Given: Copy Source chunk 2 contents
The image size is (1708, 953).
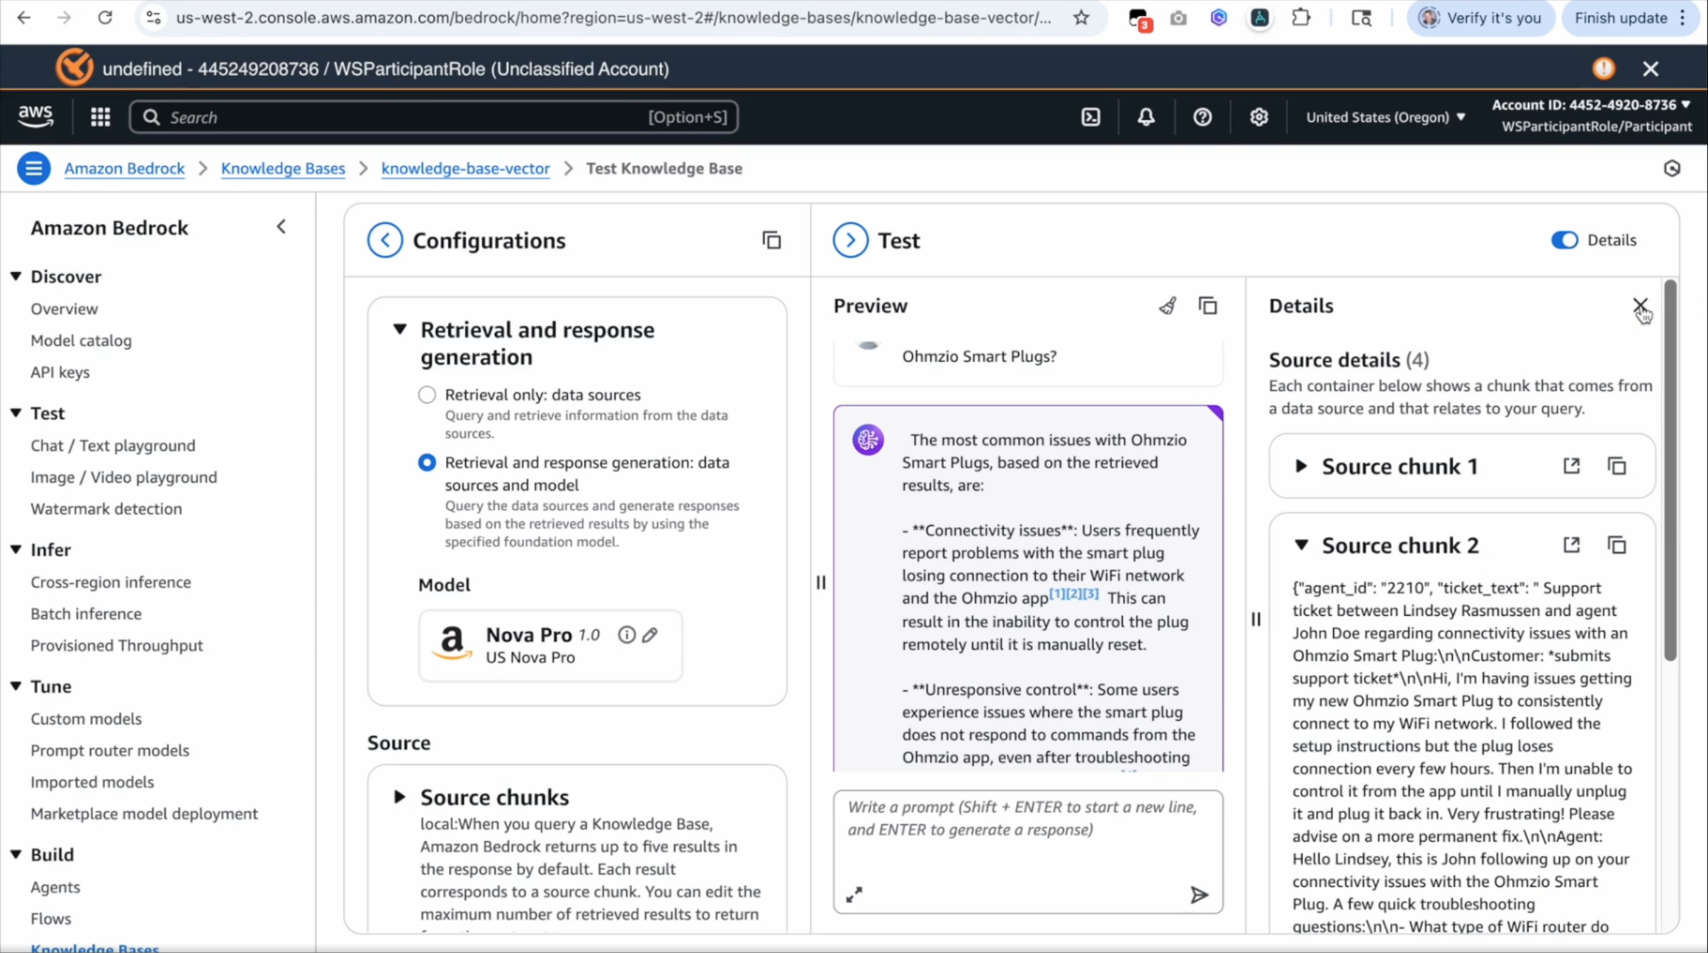Looking at the screenshot, I should (x=1617, y=545).
